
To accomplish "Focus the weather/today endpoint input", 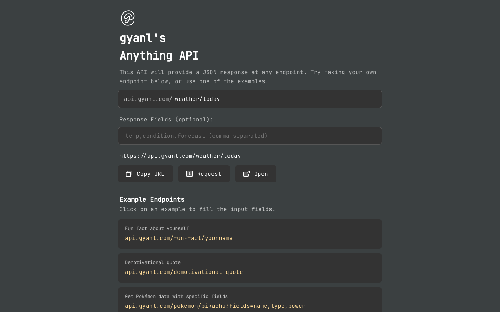I will point(276,99).
